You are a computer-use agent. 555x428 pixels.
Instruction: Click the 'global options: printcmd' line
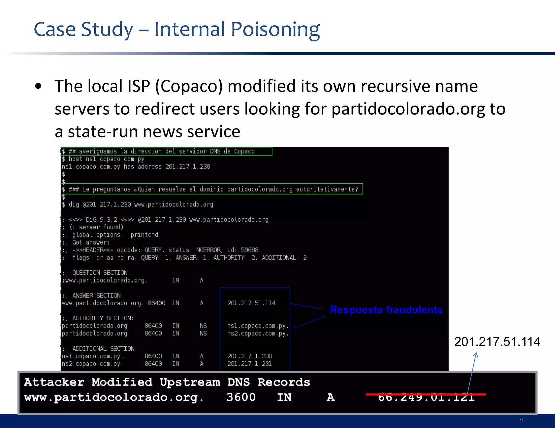click(x=110, y=235)
